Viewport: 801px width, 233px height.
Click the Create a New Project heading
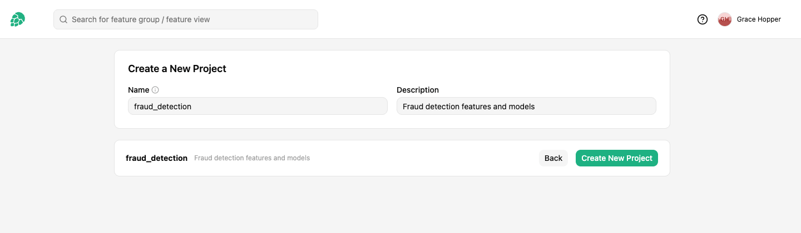[x=177, y=69]
